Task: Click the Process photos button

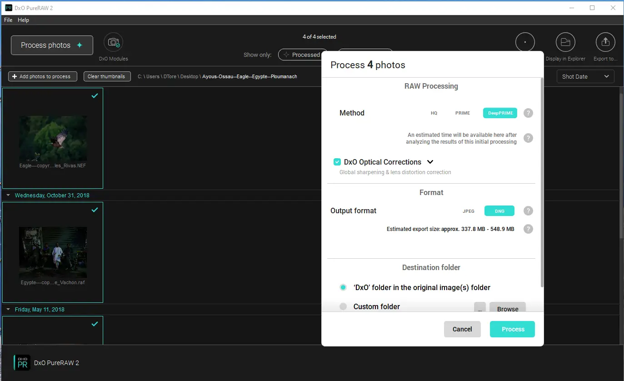Action: coord(52,45)
